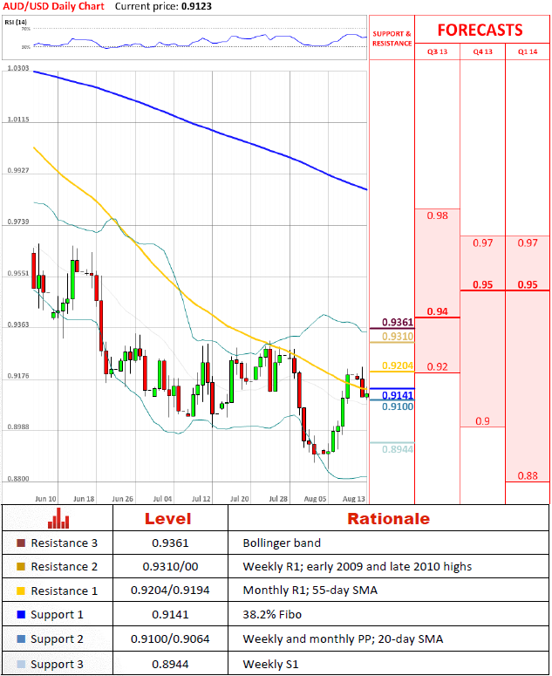The width and height of the screenshot is (552, 676).
Task: Click the 0.9141 support level label beside chart
Action: (398, 395)
